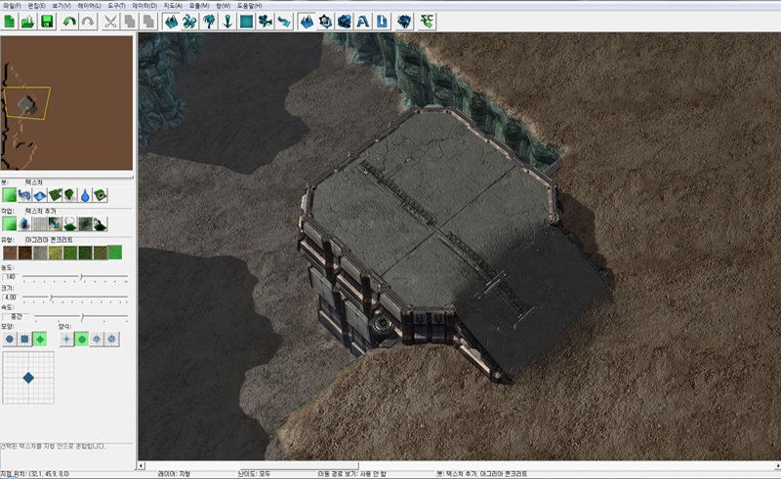Viewport: 781px width, 479px height.
Task: Open the Terrain module with second mountain icon
Action: (x=307, y=21)
